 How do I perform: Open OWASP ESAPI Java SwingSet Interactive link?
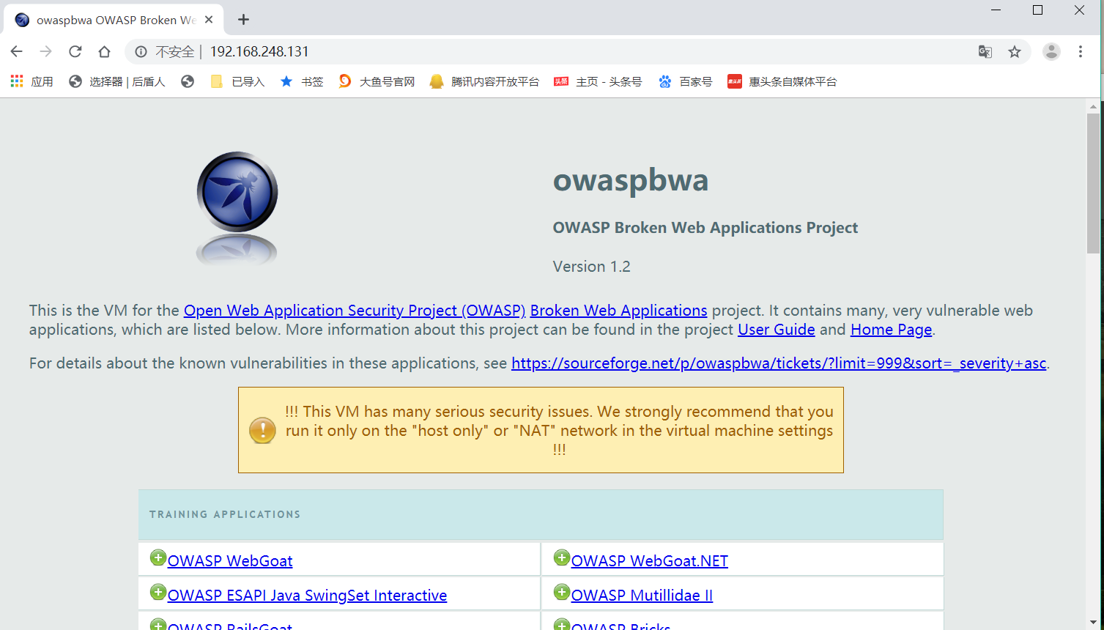307,596
